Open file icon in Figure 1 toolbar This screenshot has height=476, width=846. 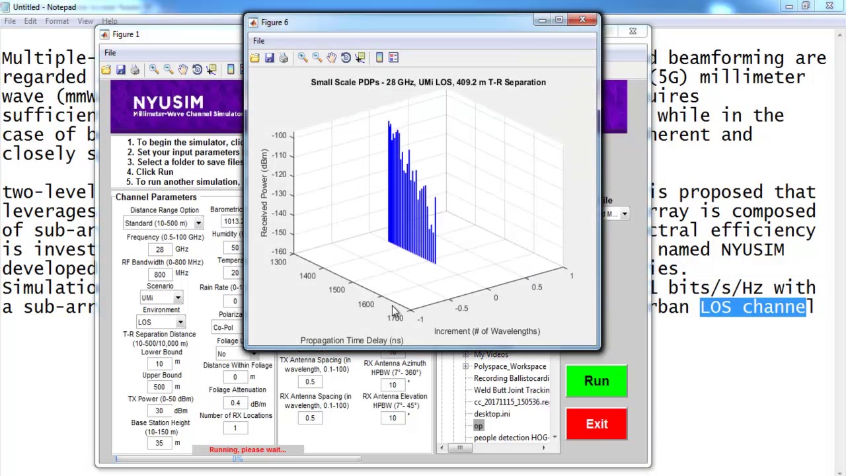click(x=106, y=69)
